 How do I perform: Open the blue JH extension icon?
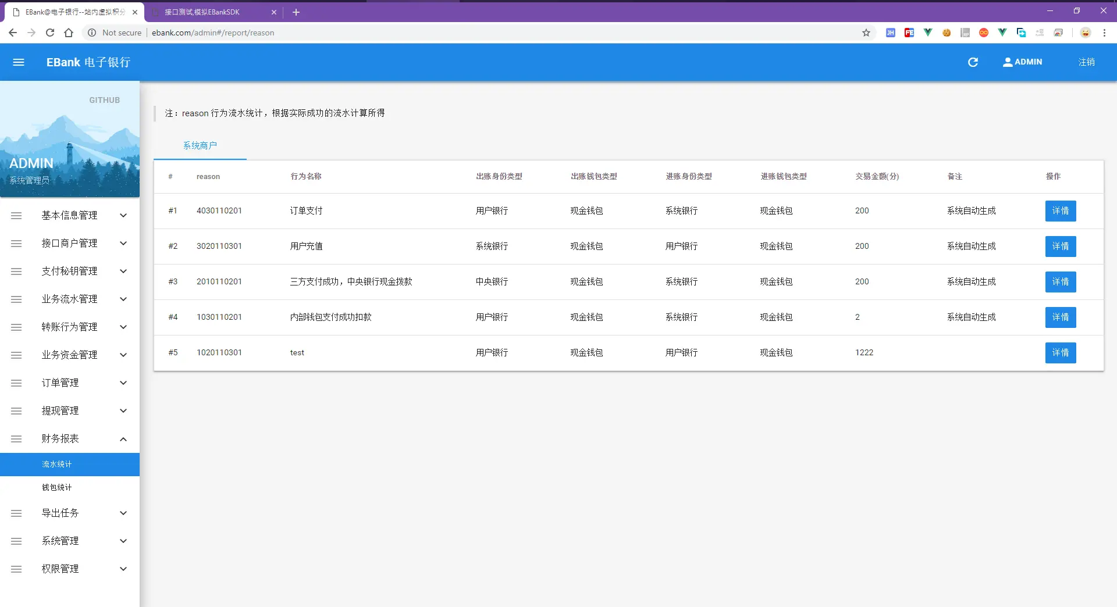(891, 33)
